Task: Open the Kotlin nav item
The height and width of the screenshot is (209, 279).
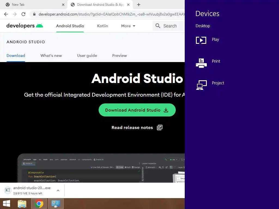Action: point(102,26)
